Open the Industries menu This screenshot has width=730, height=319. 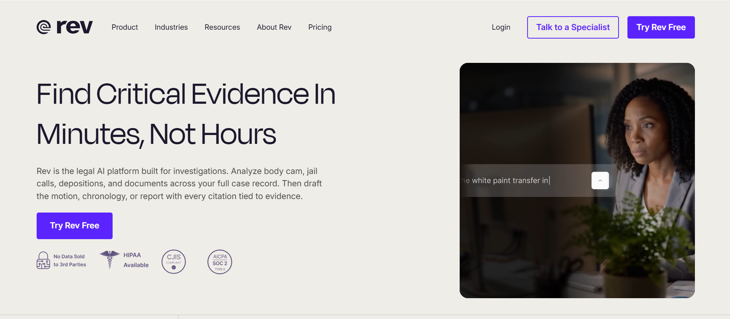(171, 27)
